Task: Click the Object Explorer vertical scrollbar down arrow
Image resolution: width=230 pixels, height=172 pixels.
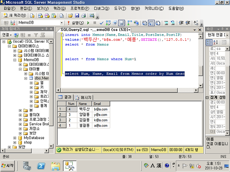Action: point(51,146)
